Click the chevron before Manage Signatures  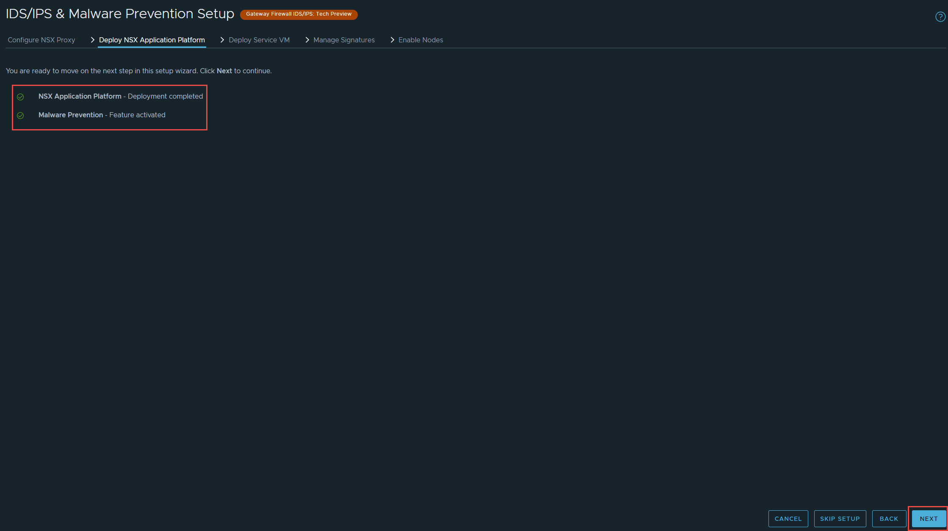pyautogui.click(x=307, y=40)
